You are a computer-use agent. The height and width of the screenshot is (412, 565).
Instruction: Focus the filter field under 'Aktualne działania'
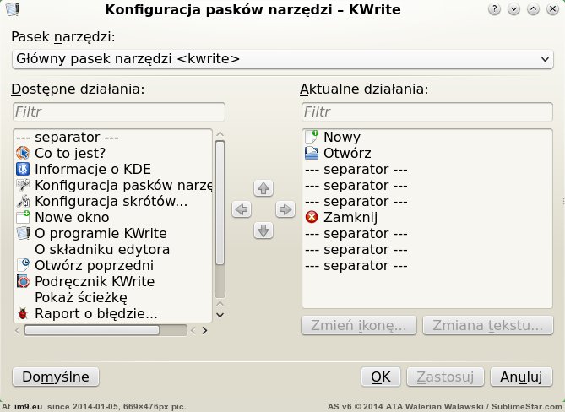pyautogui.click(x=427, y=111)
